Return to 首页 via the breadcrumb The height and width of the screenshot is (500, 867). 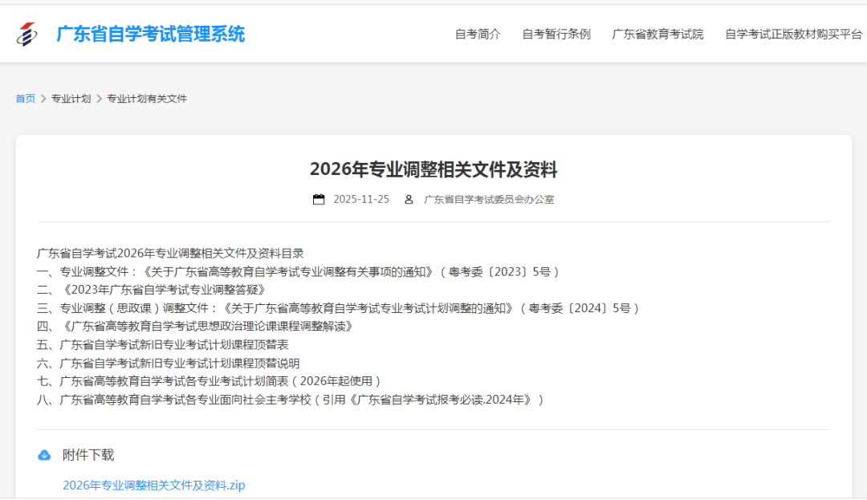(x=26, y=99)
